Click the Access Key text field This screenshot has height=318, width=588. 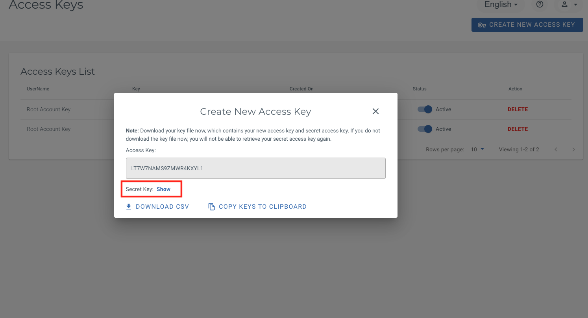click(255, 168)
